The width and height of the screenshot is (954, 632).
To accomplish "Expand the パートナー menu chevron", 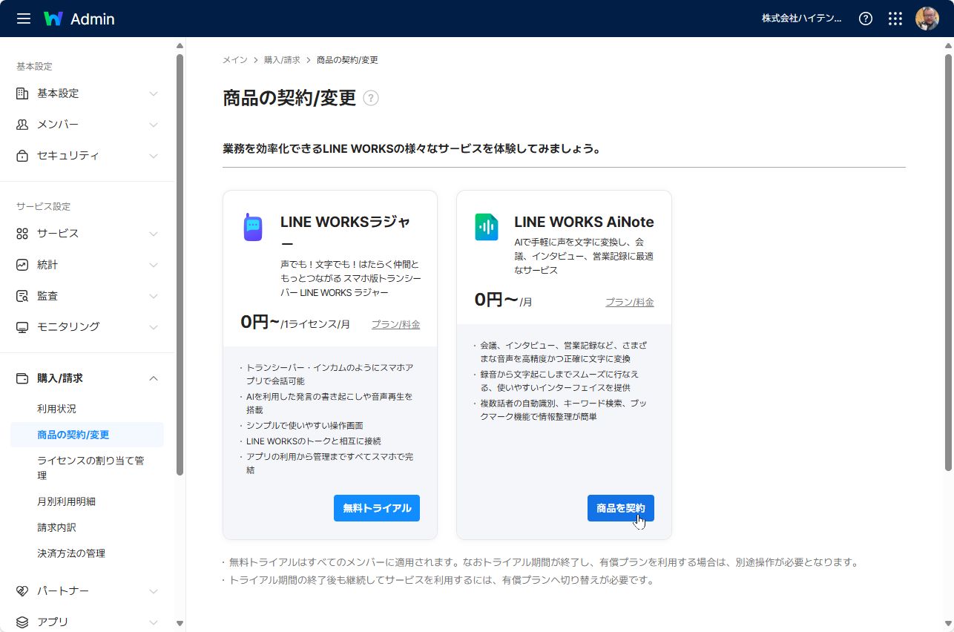I will point(154,591).
